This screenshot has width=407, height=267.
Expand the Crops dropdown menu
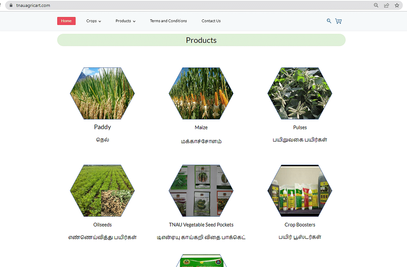(94, 21)
